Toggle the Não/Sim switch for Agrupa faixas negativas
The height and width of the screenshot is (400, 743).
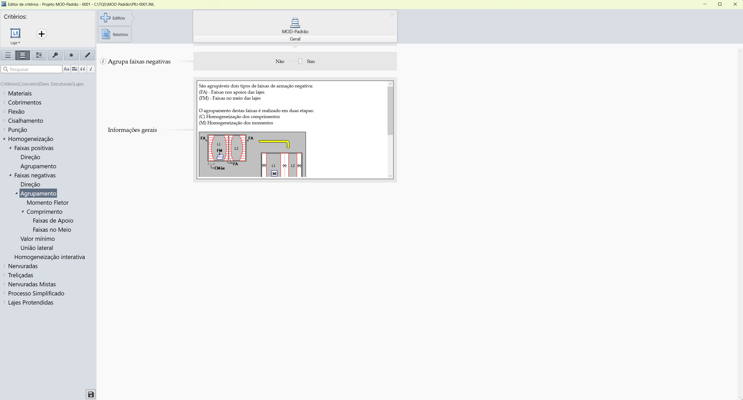click(296, 61)
